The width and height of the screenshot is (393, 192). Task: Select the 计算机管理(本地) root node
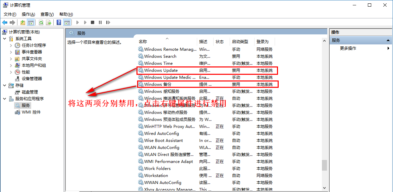(x=24, y=32)
